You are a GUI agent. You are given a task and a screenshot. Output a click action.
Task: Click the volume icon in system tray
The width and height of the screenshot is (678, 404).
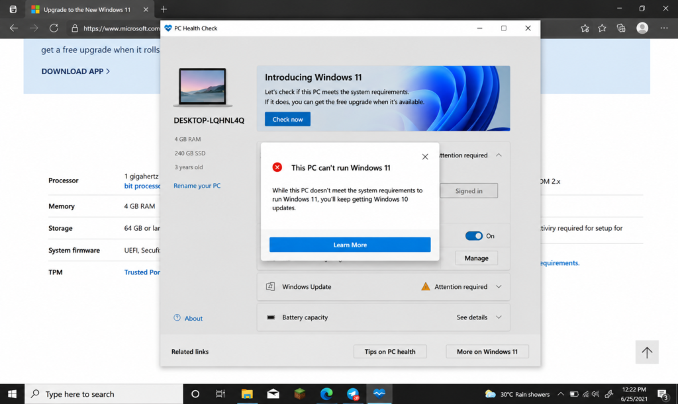[x=596, y=394]
